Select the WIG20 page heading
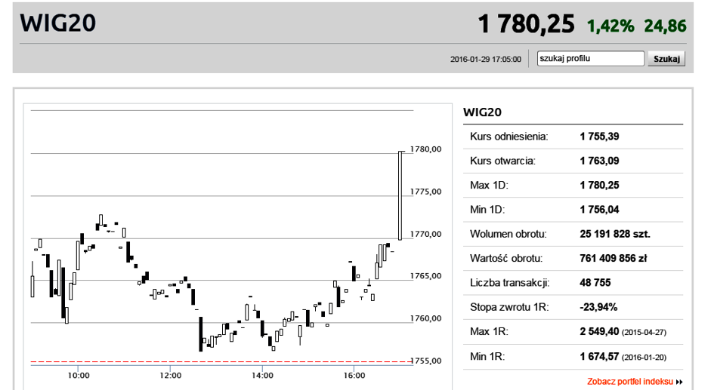Viewport: 714px width, 390px height. [58, 23]
